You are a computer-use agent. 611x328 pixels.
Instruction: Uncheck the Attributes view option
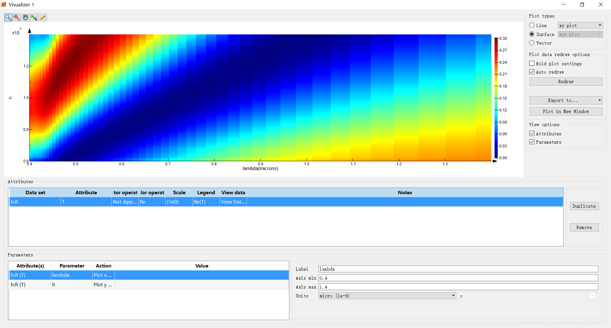click(532, 133)
